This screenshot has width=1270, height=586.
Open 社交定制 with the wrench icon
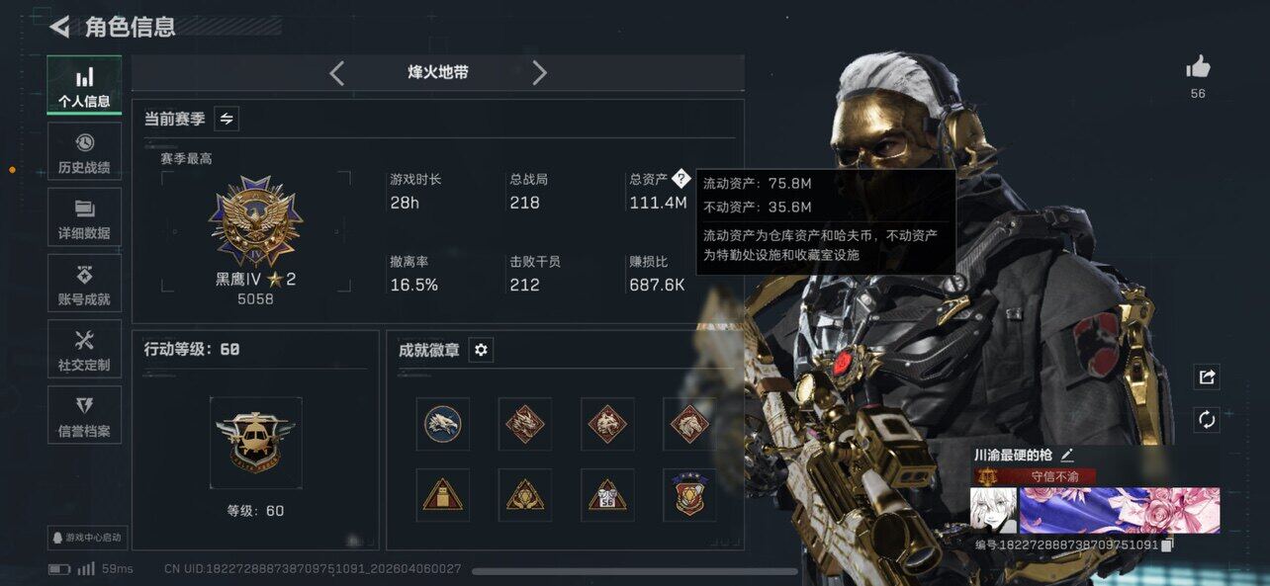[x=84, y=349]
